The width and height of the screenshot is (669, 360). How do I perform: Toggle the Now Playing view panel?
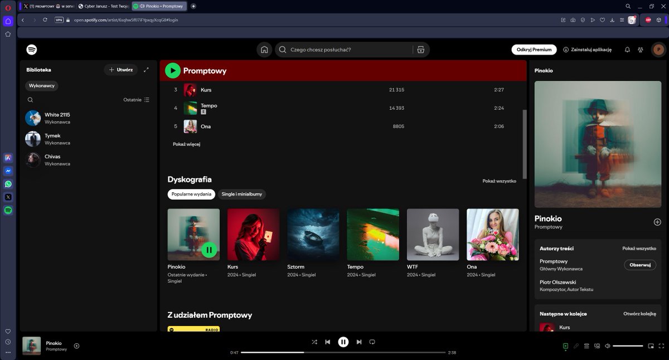[565, 346]
